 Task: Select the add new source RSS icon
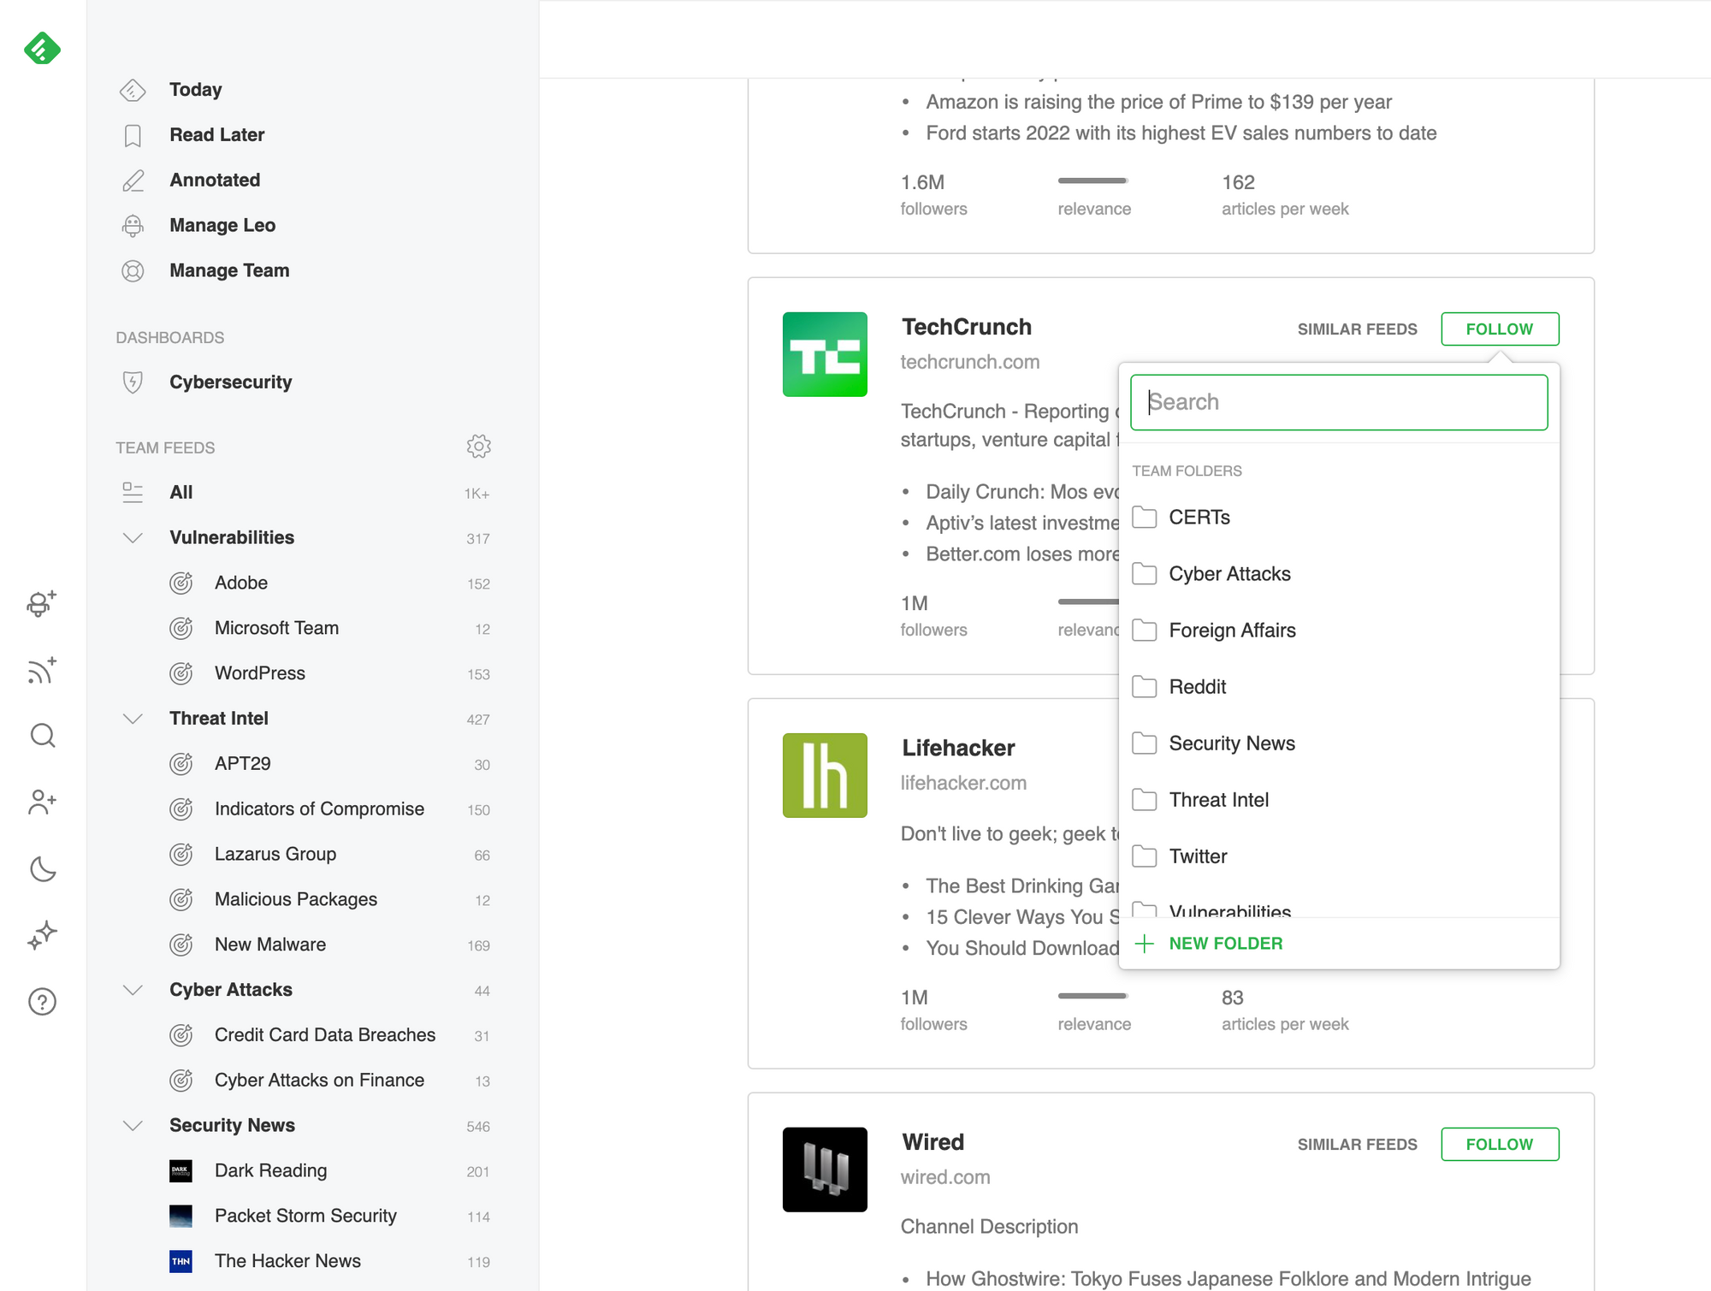(42, 672)
